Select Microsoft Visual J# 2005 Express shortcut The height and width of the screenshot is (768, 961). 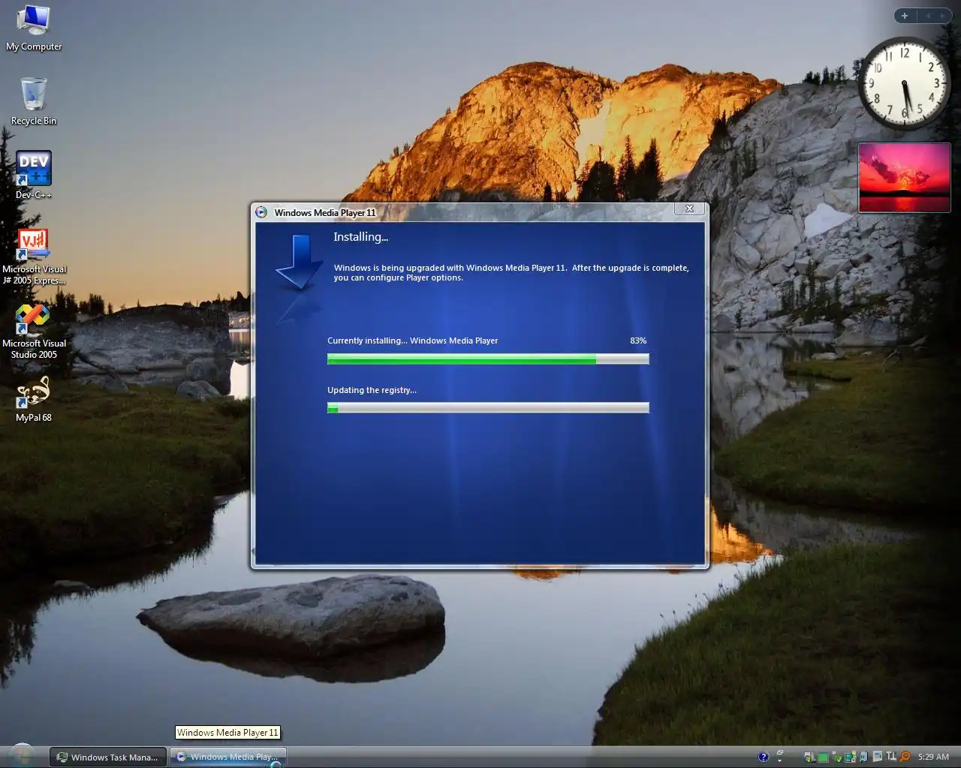pyautogui.click(x=34, y=257)
